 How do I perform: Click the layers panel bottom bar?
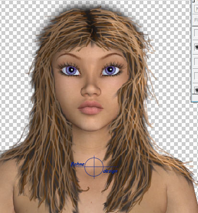click(x=195, y=98)
